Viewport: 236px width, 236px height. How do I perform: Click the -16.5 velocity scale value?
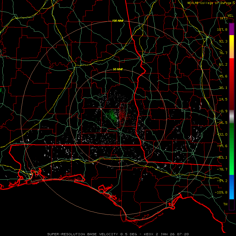pos(222,123)
